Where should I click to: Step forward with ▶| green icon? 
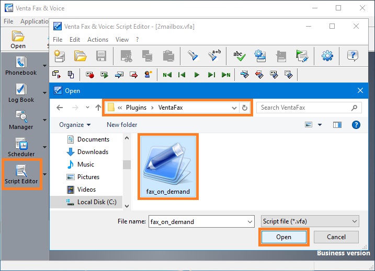[x=211, y=75]
